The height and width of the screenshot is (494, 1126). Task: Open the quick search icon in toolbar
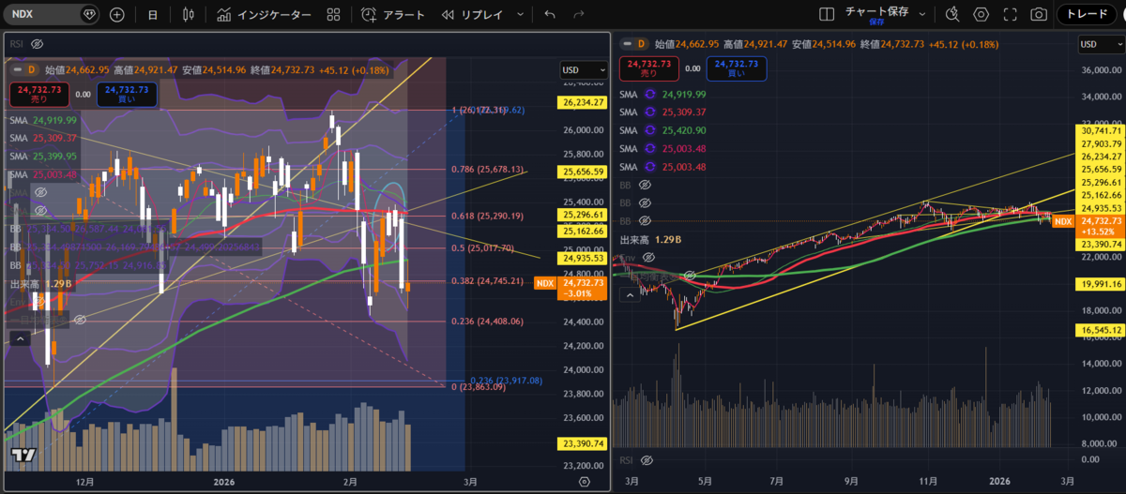952,15
